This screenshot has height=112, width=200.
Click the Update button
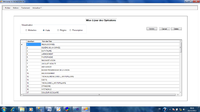click(x=152, y=29)
